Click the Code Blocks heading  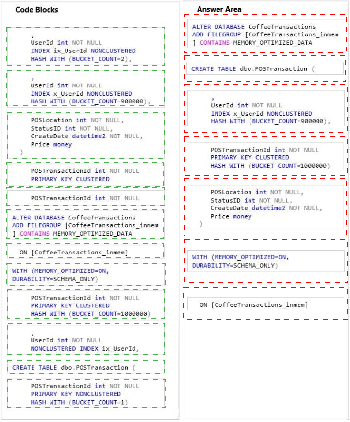tap(36, 10)
